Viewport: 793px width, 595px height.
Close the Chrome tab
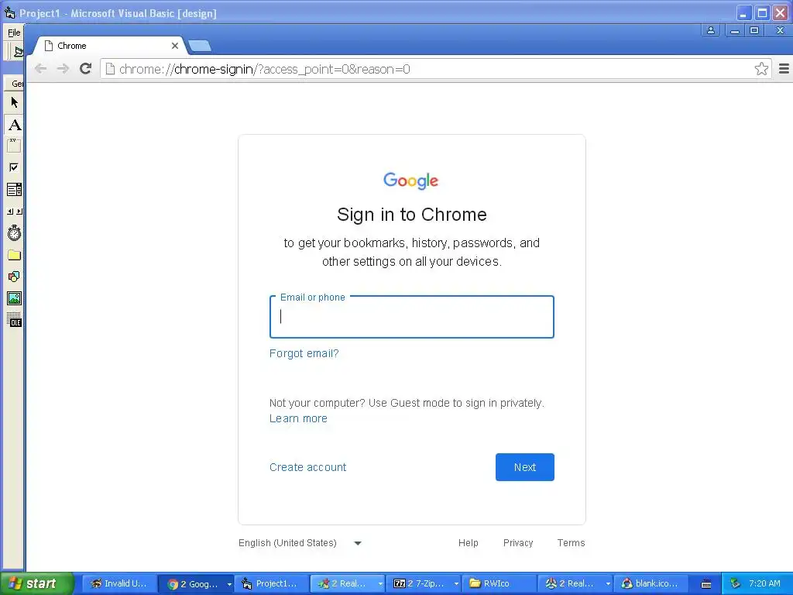click(174, 46)
